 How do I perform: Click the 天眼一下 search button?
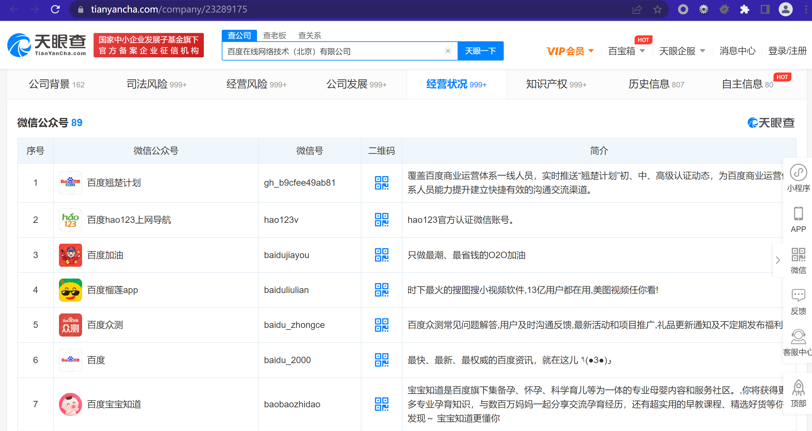481,51
